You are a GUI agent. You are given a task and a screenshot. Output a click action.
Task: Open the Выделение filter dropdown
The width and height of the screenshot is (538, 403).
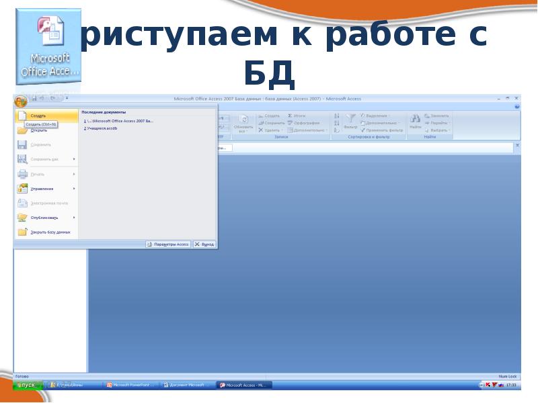point(375,116)
